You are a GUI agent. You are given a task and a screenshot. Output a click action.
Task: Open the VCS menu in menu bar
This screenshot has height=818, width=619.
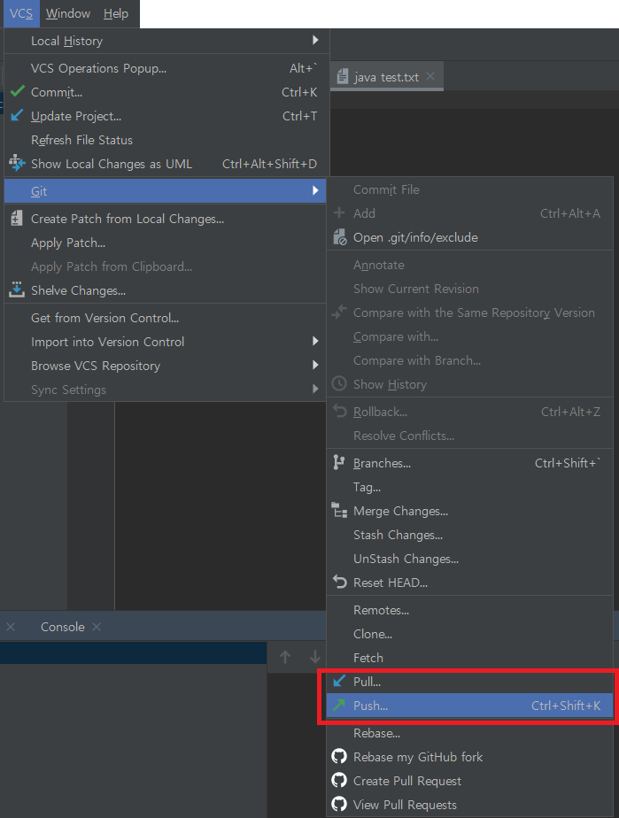(x=21, y=13)
